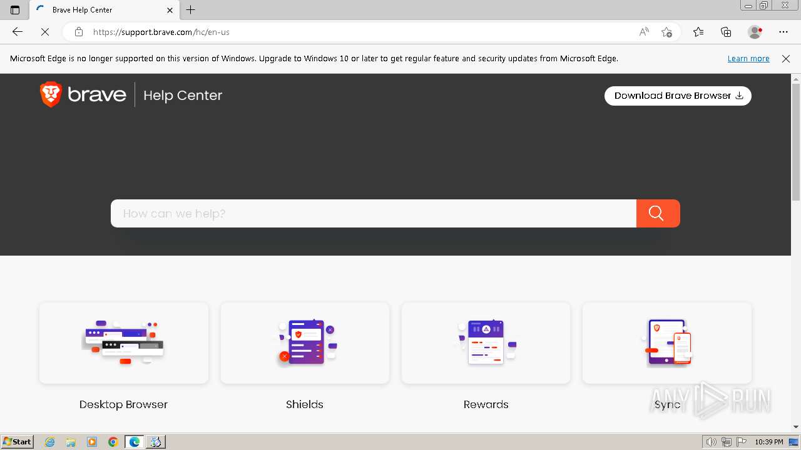View site information lock icon
The height and width of the screenshot is (450, 801).
(78, 32)
